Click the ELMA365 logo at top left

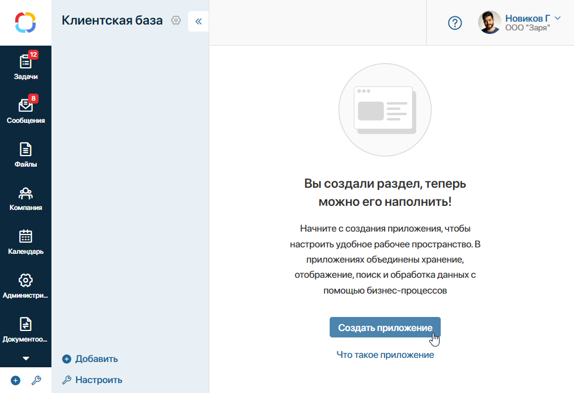coord(25,22)
